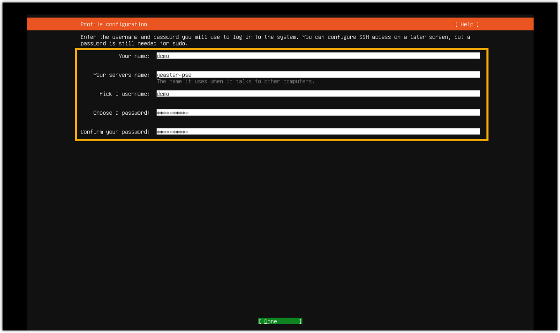The height and width of the screenshot is (333, 560).
Task: Place cursor on 'yeastar-pse' hostname text
Action: point(174,75)
